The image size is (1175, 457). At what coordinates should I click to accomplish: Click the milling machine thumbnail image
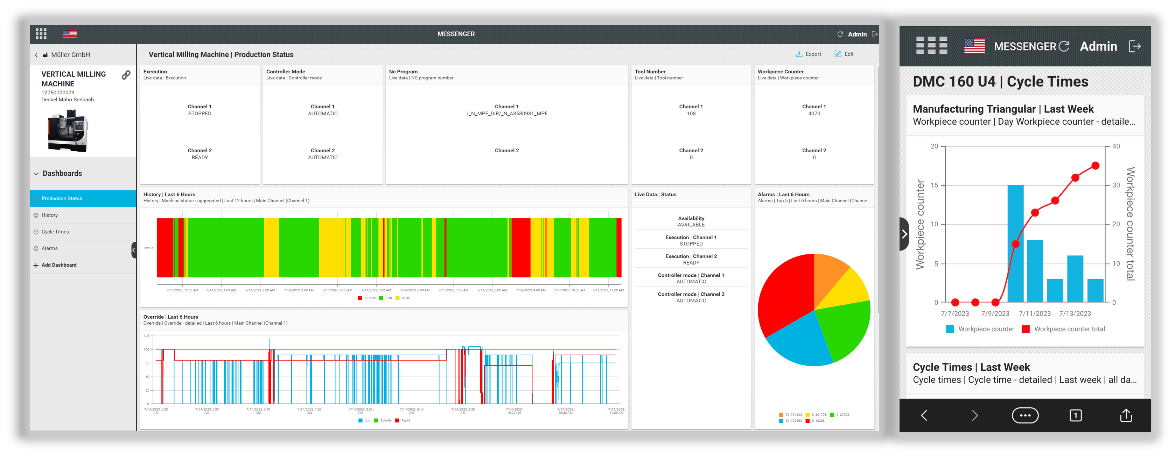click(68, 131)
